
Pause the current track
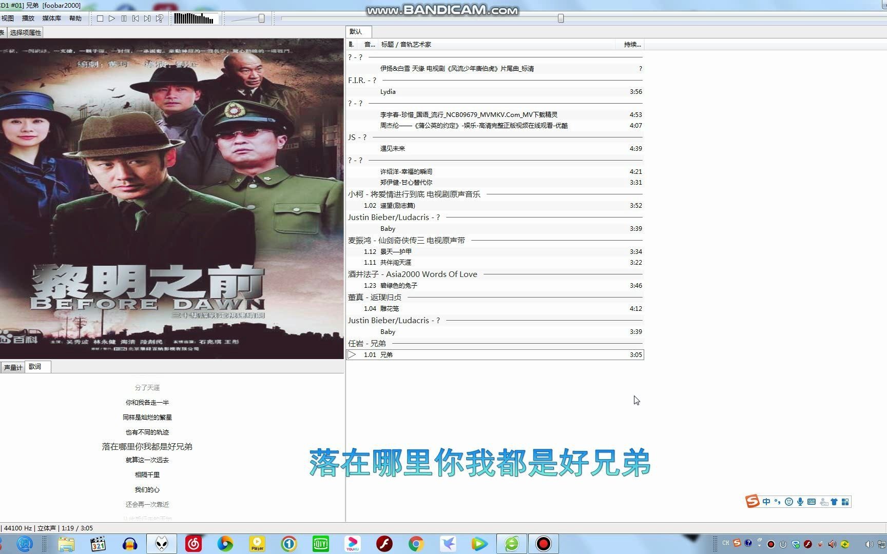(124, 18)
